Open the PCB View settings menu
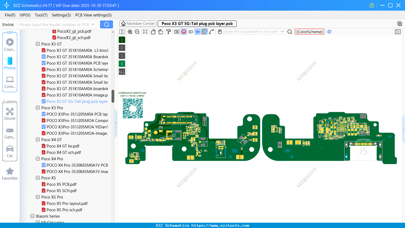Viewport: 405px width, 228px height. coord(93,15)
